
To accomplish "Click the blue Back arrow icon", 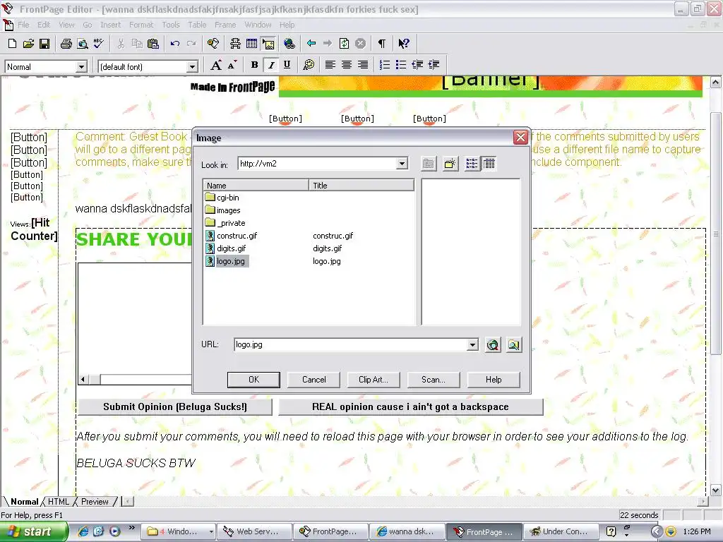I will tap(311, 44).
